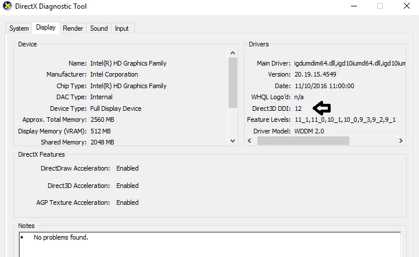Click the Main Driver value igdumdim64.dll
The width and height of the screenshot is (419, 257).
[350, 63]
